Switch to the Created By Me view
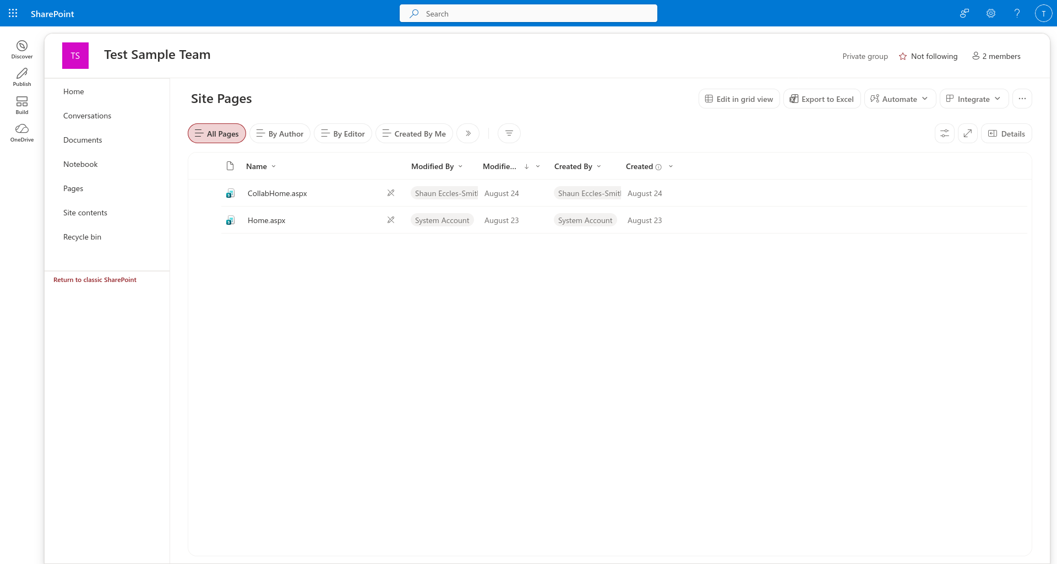1057x564 pixels. (414, 133)
